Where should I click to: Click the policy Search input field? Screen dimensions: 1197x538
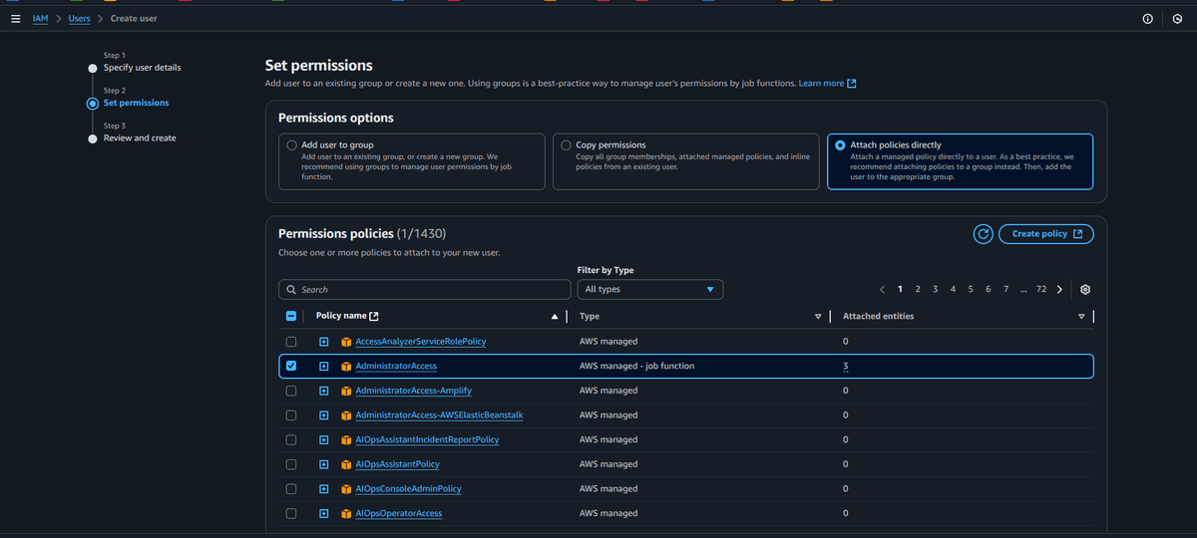pyautogui.click(x=425, y=289)
